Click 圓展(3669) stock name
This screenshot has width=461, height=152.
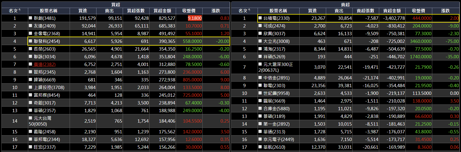(274, 101)
